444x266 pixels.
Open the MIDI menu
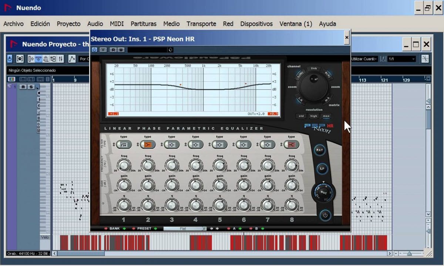(117, 24)
